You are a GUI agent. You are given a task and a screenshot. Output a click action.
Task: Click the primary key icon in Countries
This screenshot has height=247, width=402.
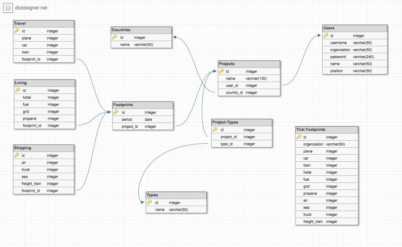click(115, 37)
